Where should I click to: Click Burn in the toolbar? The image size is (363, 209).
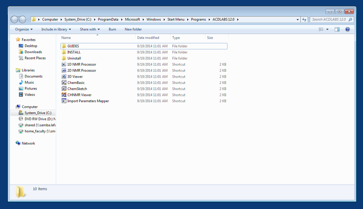(112, 29)
